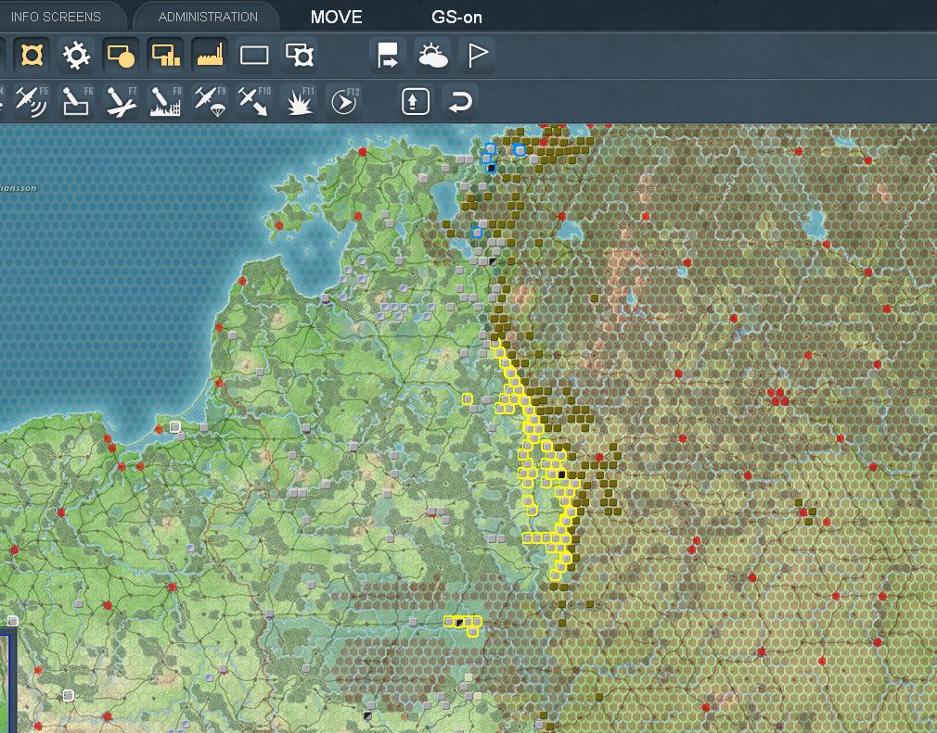Toggle the yellow fortification-level map overlay
This screenshot has width=937, height=733.
[x=32, y=56]
